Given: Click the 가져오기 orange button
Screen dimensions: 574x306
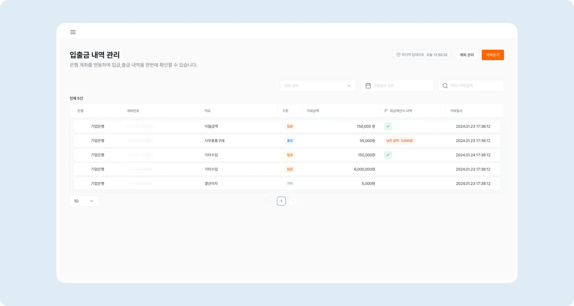Looking at the screenshot, I should click(492, 55).
